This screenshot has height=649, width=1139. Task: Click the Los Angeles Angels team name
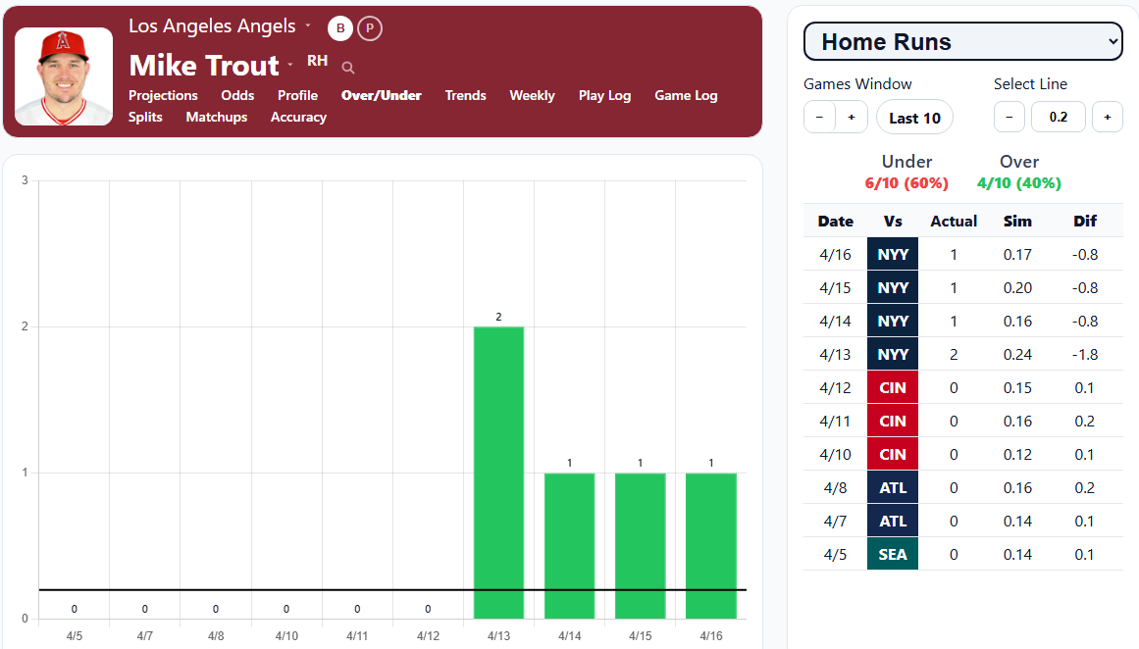point(212,26)
